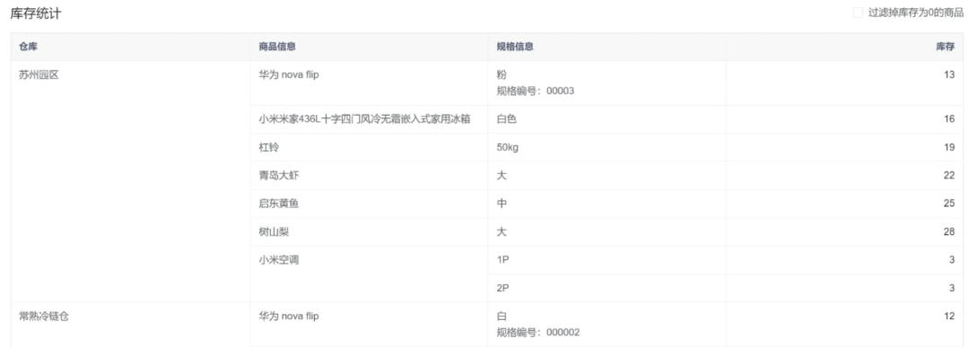The width and height of the screenshot is (969, 347).
Task: Click stock value 13
Action: point(949,75)
